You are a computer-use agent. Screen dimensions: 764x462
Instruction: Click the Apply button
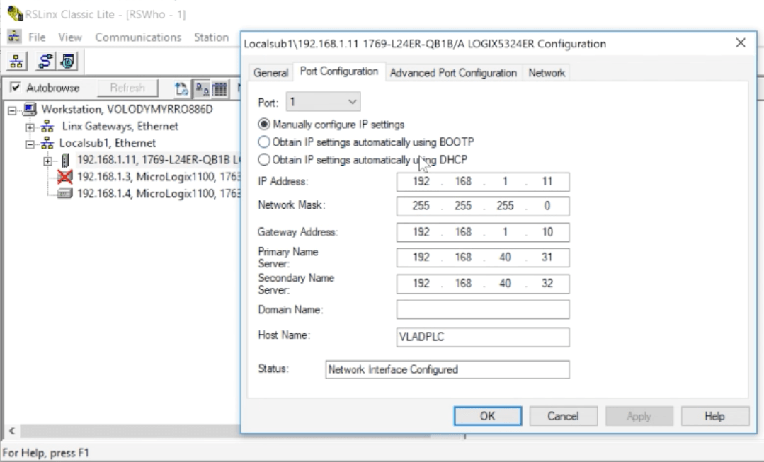click(639, 416)
